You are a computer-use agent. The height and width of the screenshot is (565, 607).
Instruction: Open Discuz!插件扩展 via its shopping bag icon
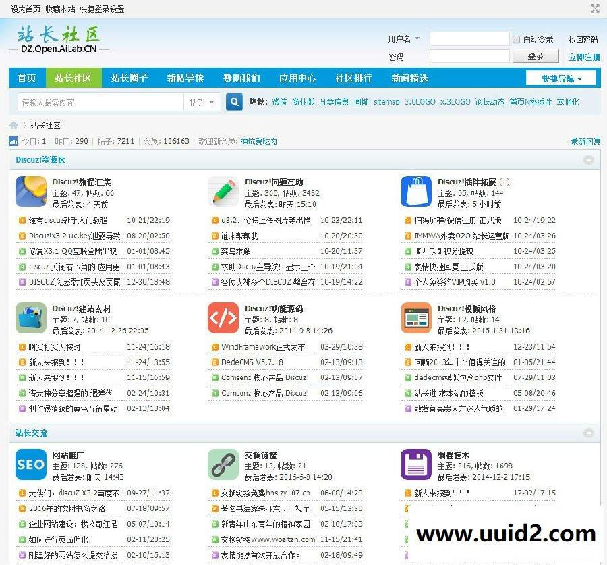click(416, 190)
